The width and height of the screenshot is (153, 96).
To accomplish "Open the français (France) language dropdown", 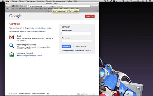I will 86,94.
